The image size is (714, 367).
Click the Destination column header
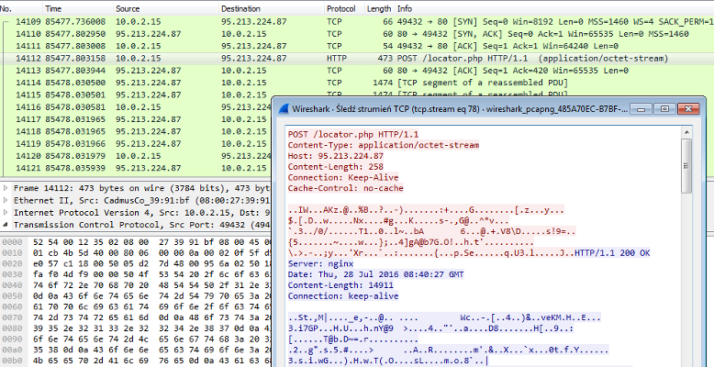[240, 7]
